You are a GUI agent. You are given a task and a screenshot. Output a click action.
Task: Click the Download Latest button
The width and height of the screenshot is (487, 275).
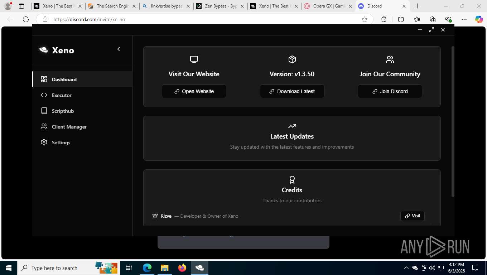pos(292,91)
